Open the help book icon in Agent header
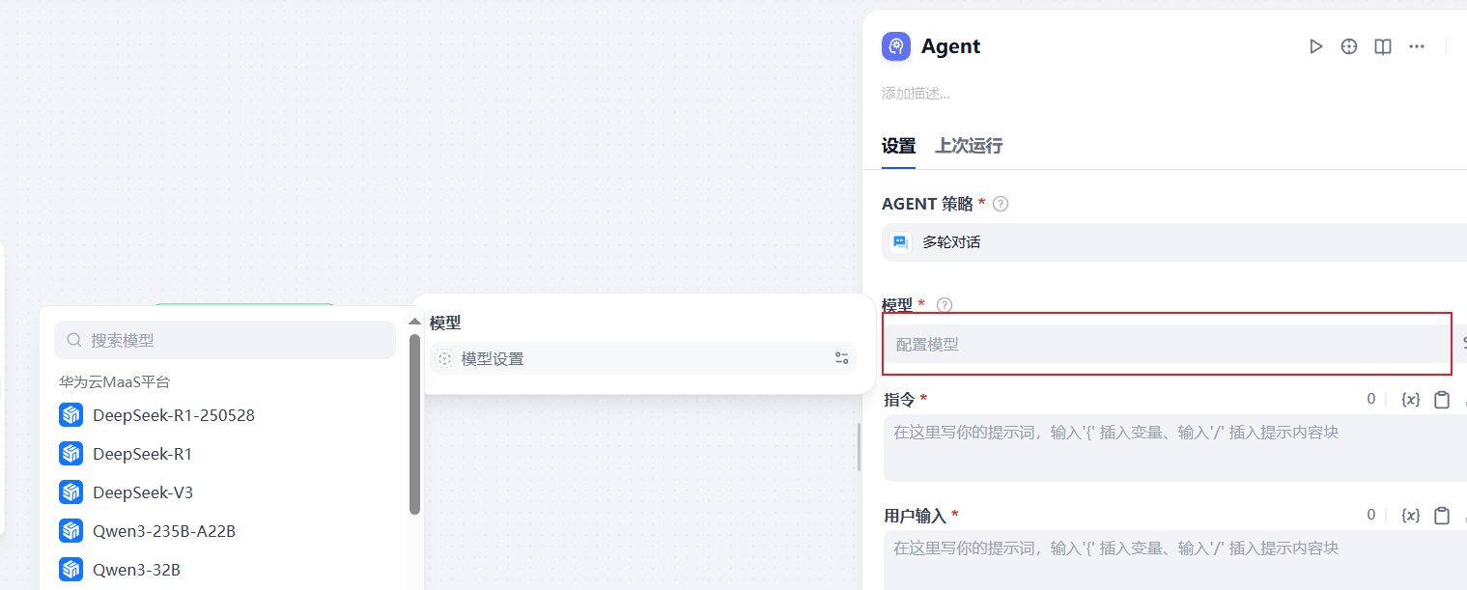The image size is (1467, 590). pyautogui.click(x=1383, y=46)
